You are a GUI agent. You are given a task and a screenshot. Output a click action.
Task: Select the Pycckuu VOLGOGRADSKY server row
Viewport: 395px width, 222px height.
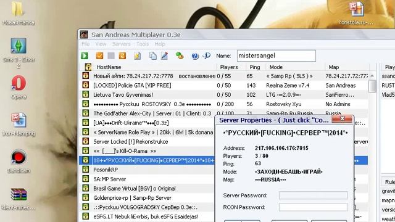coord(147,207)
